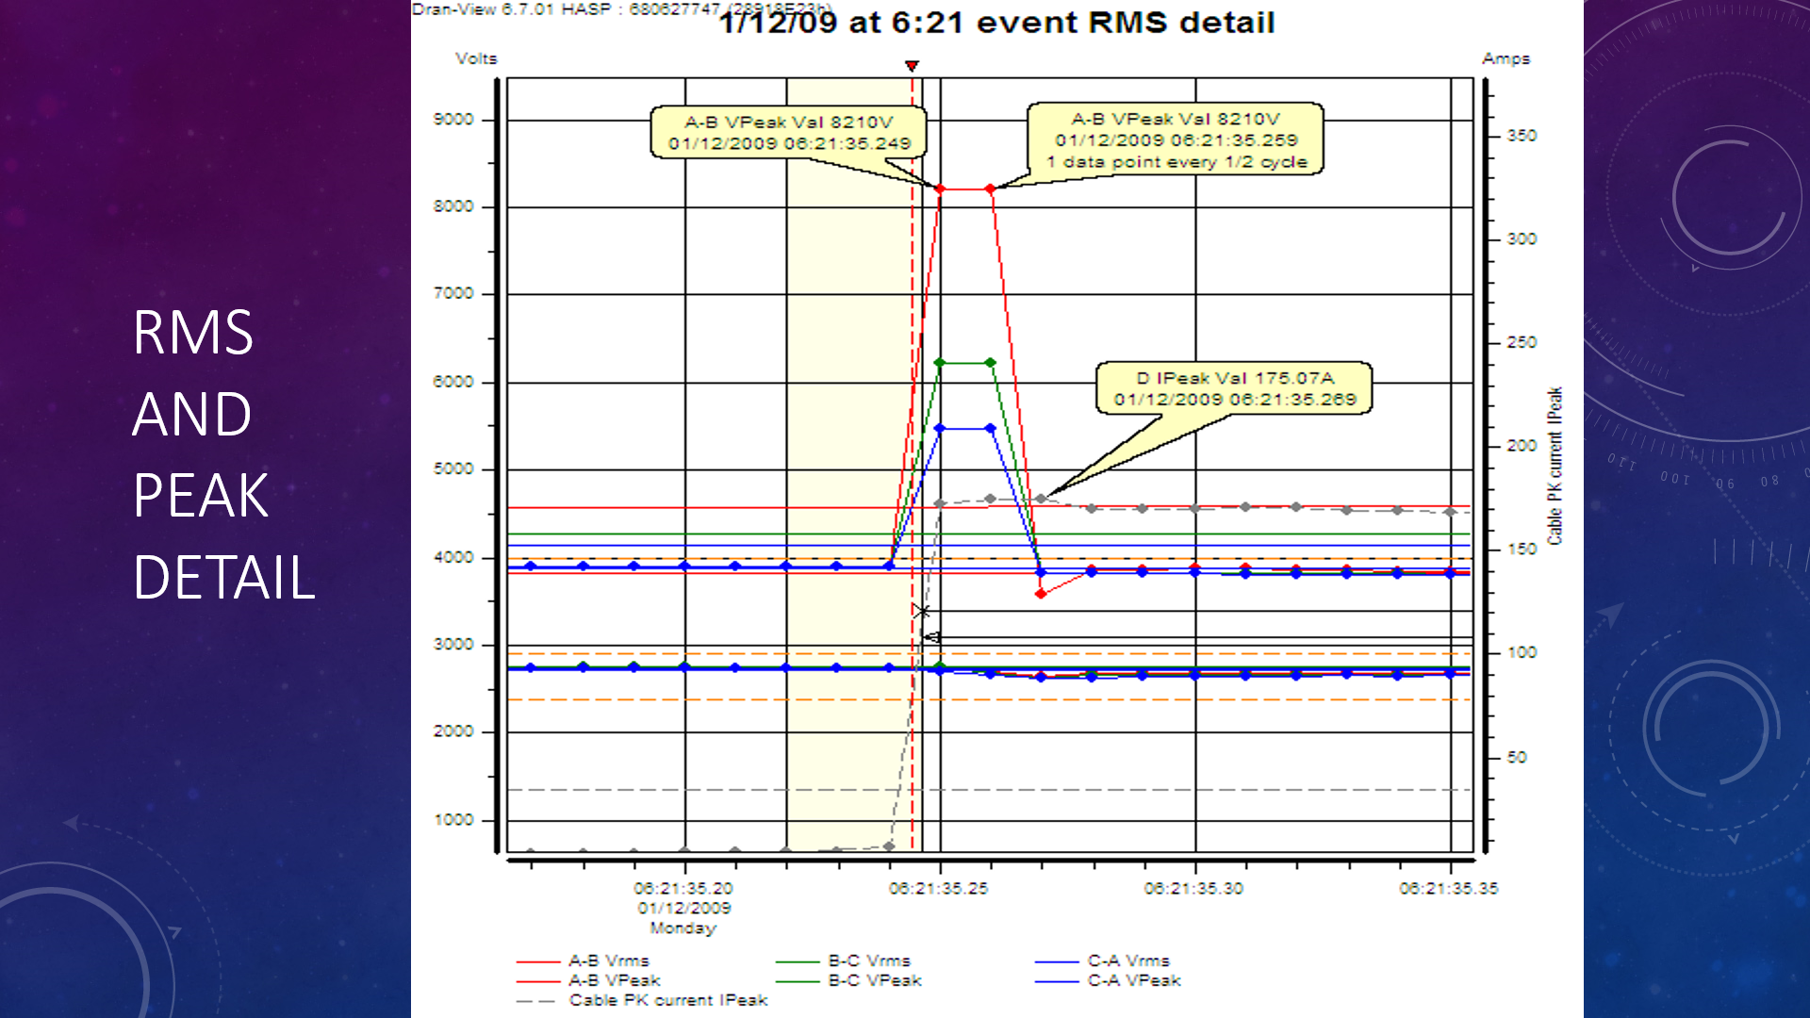Viewport: 1810px width, 1018px height.
Task: Click the chart title 1/12/09 at 6:21 event RMS detail
Action: [996, 23]
